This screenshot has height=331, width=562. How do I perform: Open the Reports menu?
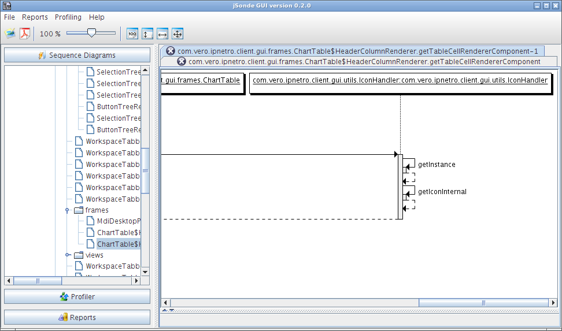pos(35,17)
